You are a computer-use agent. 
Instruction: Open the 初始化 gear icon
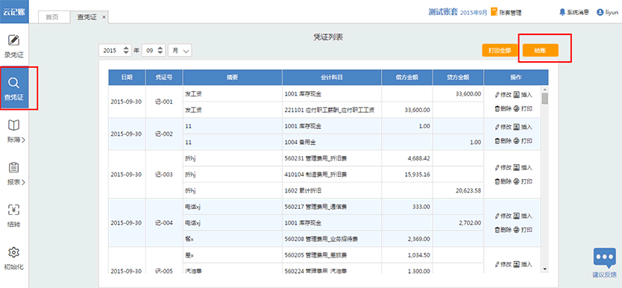[x=14, y=252]
